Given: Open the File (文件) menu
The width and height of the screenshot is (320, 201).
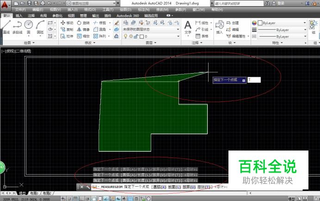Looking at the screenshot, I should (x=20, y=10).
